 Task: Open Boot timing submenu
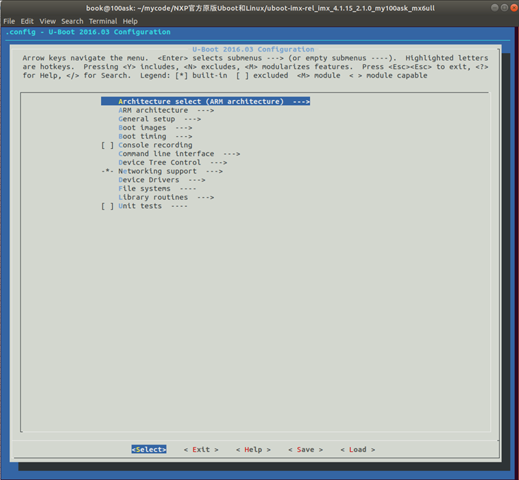[155, 136]
